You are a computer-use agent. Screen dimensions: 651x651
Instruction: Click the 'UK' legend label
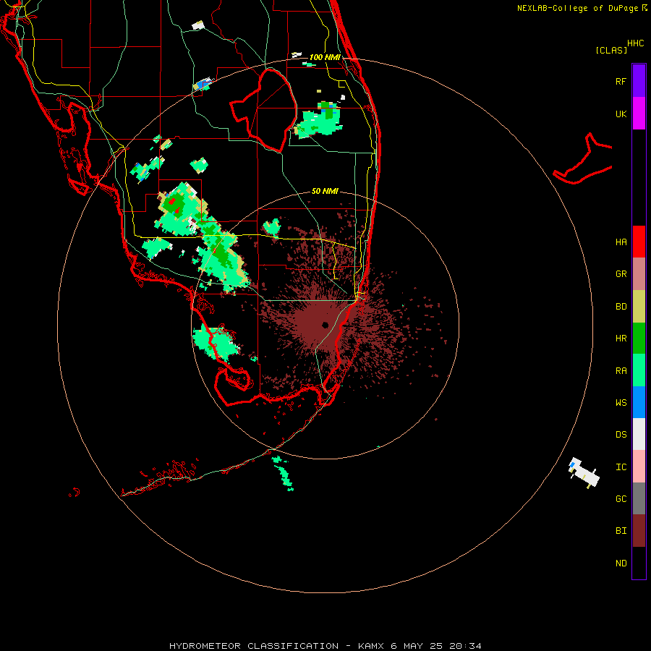(x=621, y=114)
